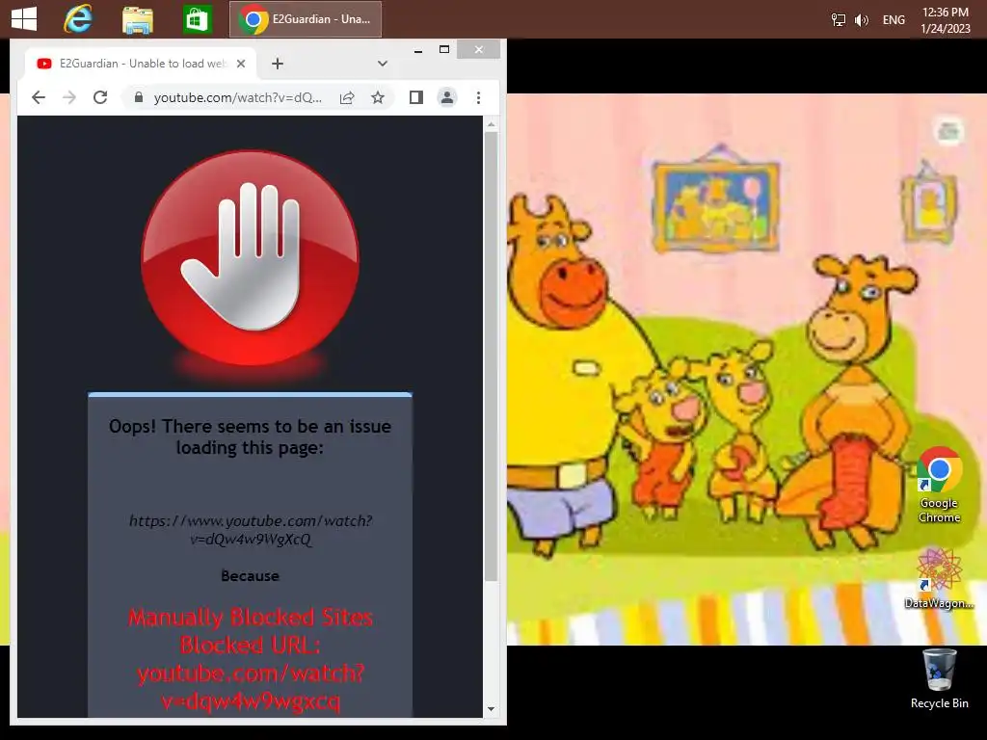Close the Chrome window

coord(478,50)
